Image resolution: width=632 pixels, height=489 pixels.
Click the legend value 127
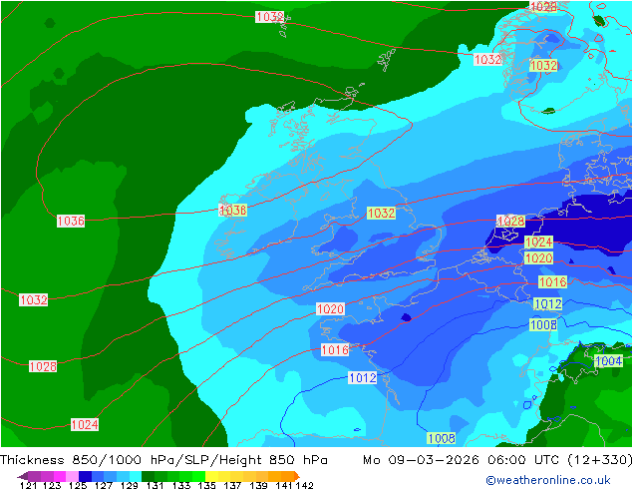pyautogui.click(x=104, y=485)
